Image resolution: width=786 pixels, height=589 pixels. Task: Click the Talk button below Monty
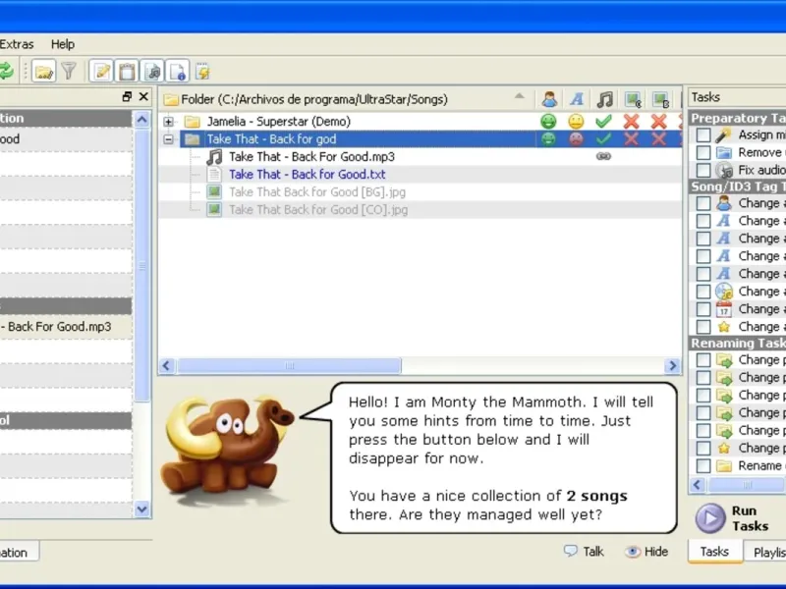click(584, 552)
